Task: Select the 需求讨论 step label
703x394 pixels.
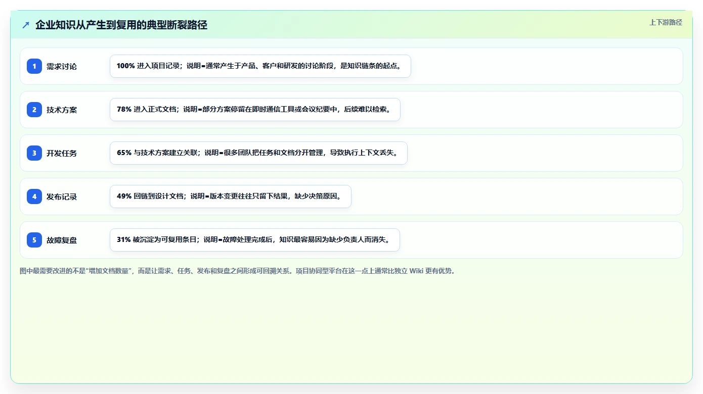Action: [x=62, y=66]
